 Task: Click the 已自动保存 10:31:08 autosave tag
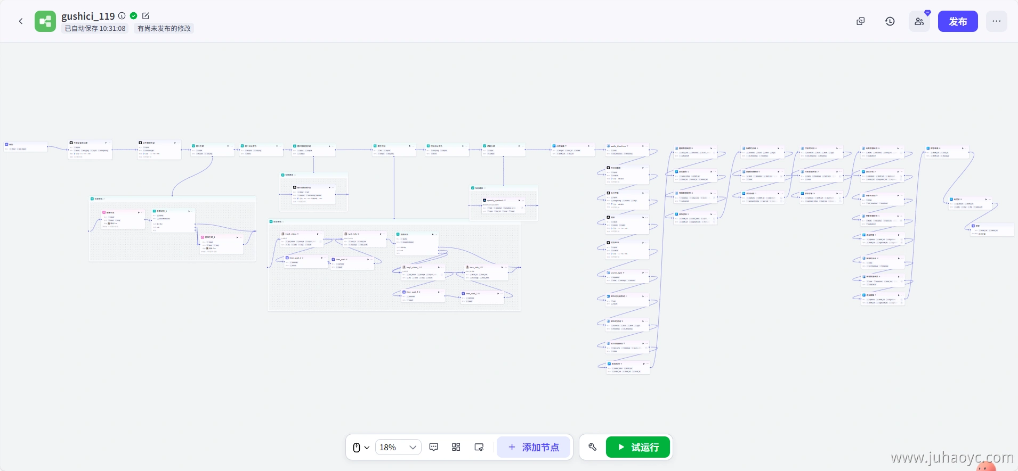coord(95,29)
